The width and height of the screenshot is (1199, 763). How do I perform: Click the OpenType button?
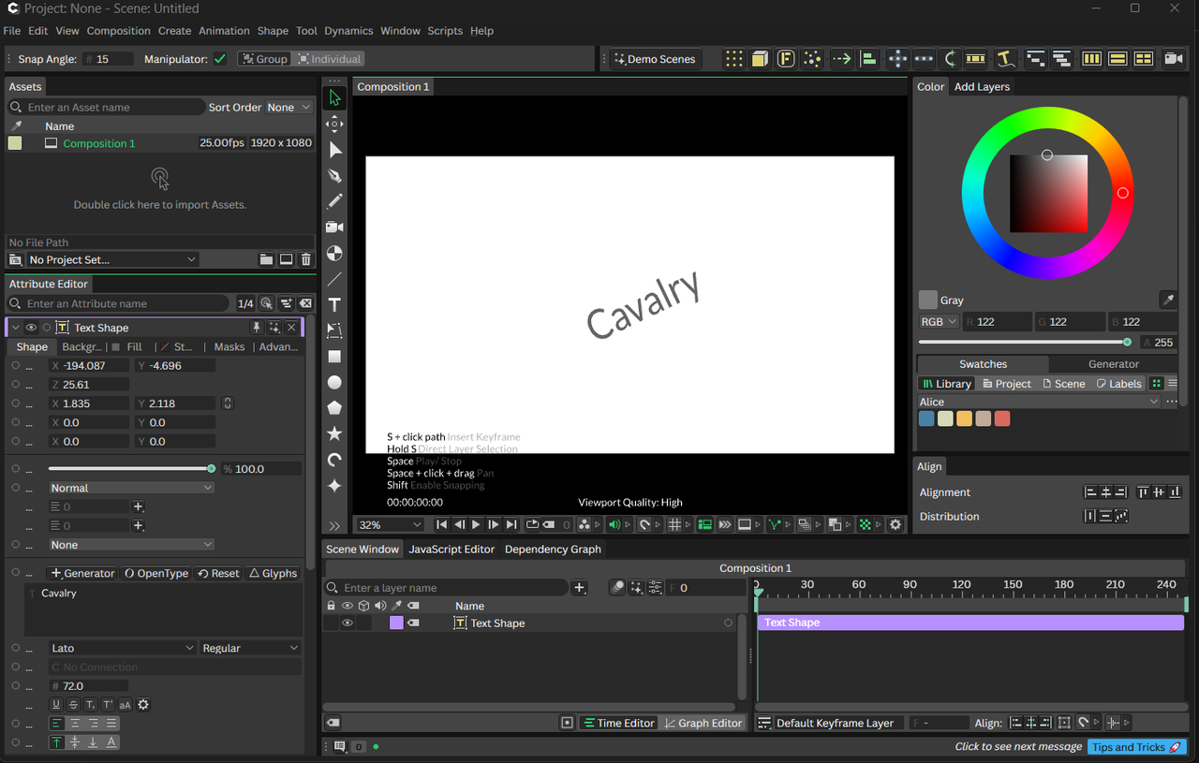pos(156,574)
